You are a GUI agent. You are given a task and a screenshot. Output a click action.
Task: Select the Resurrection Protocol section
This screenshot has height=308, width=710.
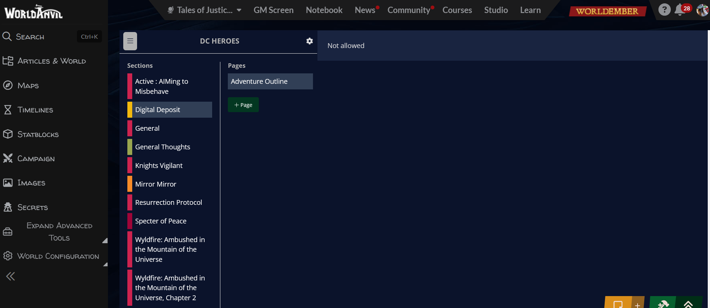(170, 202)
